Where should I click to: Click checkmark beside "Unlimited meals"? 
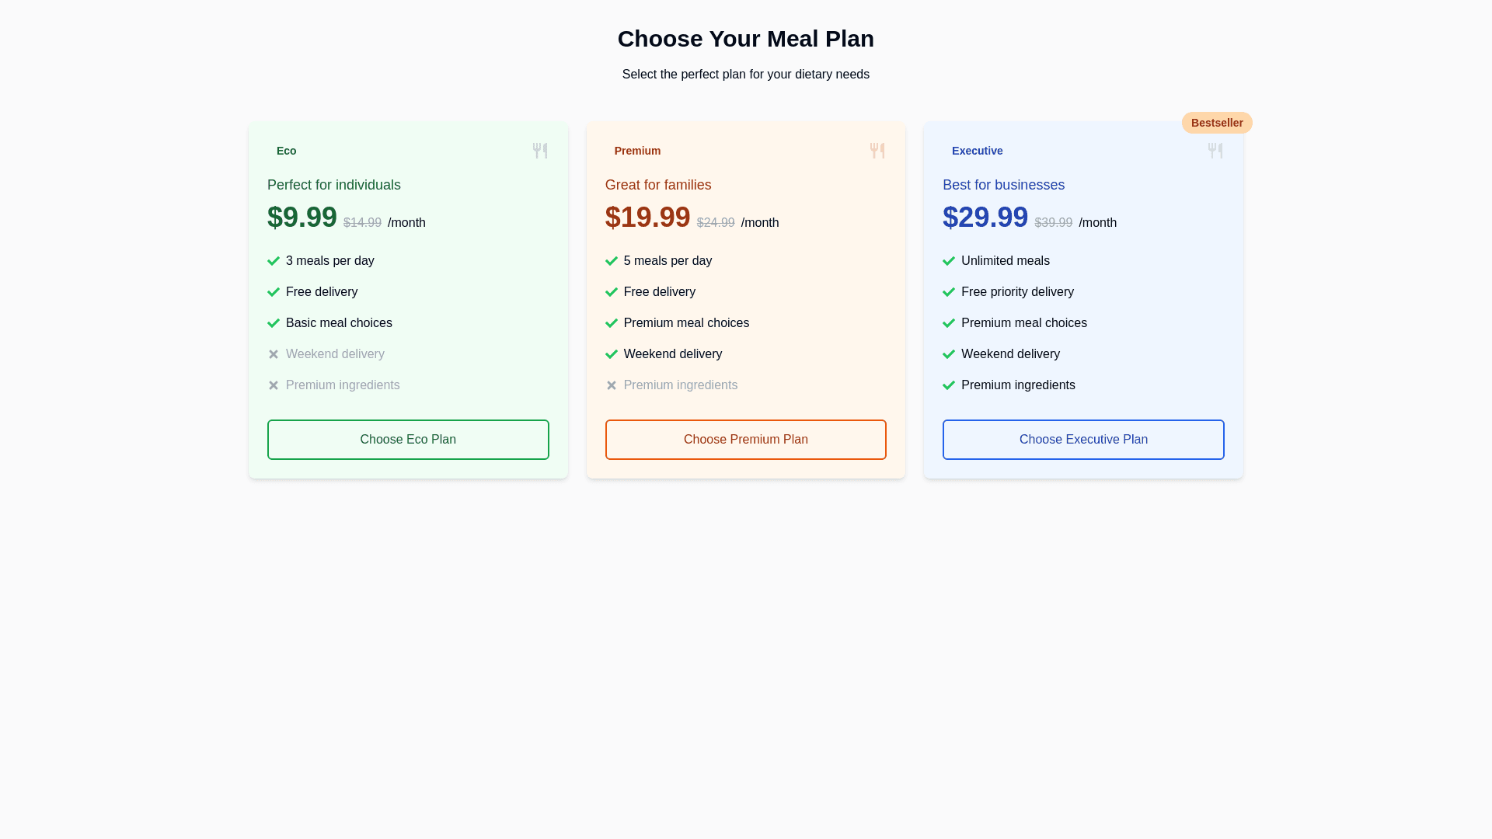pos(949,261)
